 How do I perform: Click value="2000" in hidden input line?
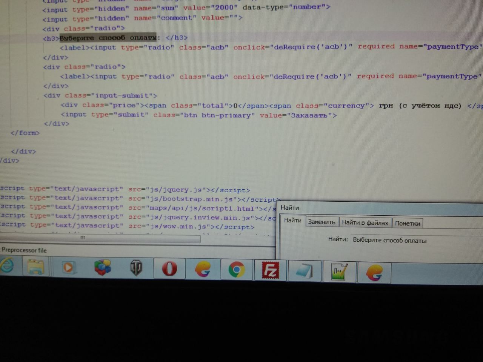click(211, 8)
